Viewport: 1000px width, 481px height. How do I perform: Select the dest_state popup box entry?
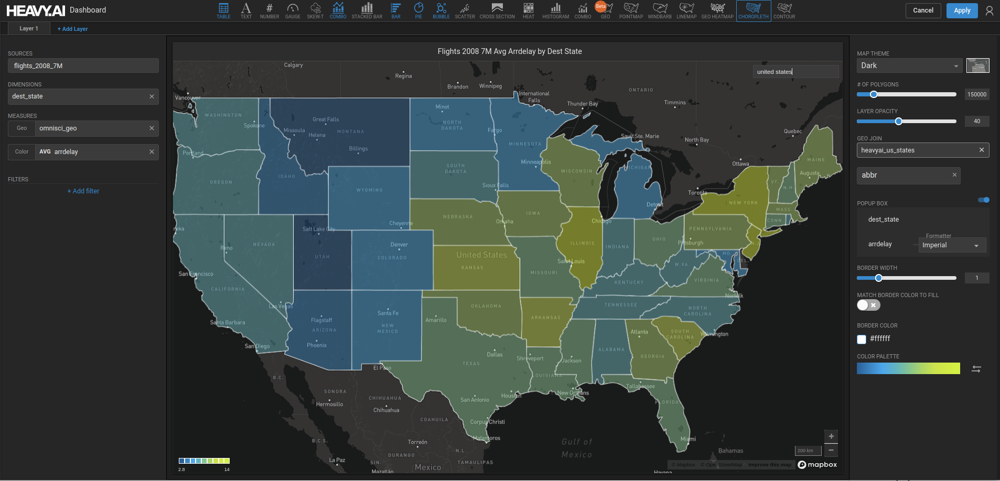883,220
